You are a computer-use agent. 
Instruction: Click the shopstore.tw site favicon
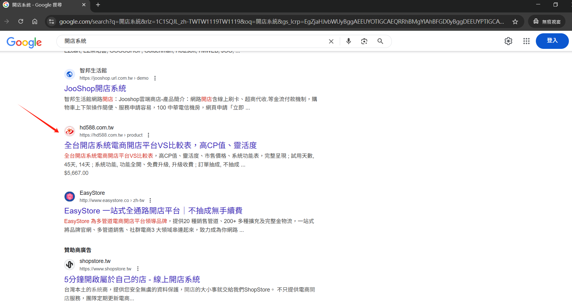(70, 264)
